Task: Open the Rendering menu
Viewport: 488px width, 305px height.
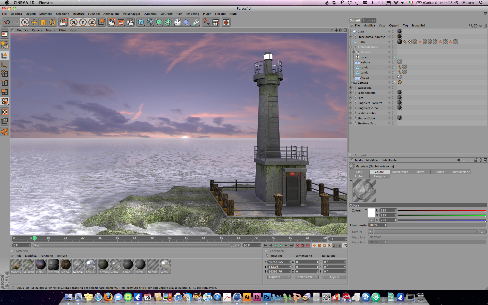Action: [192, 14]
